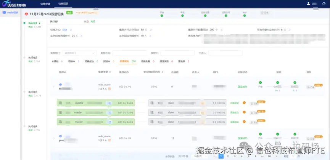Open 日志 for the 12-connection cluster row

point(311,139)
